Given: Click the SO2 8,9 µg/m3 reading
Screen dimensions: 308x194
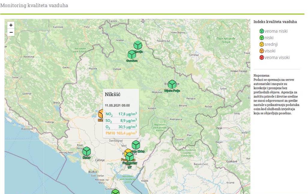Looking at the screenshot, I should point(121,121).
